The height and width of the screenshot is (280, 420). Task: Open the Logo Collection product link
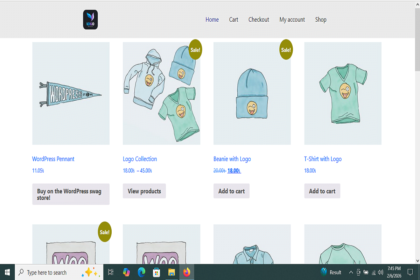(140, 159)
